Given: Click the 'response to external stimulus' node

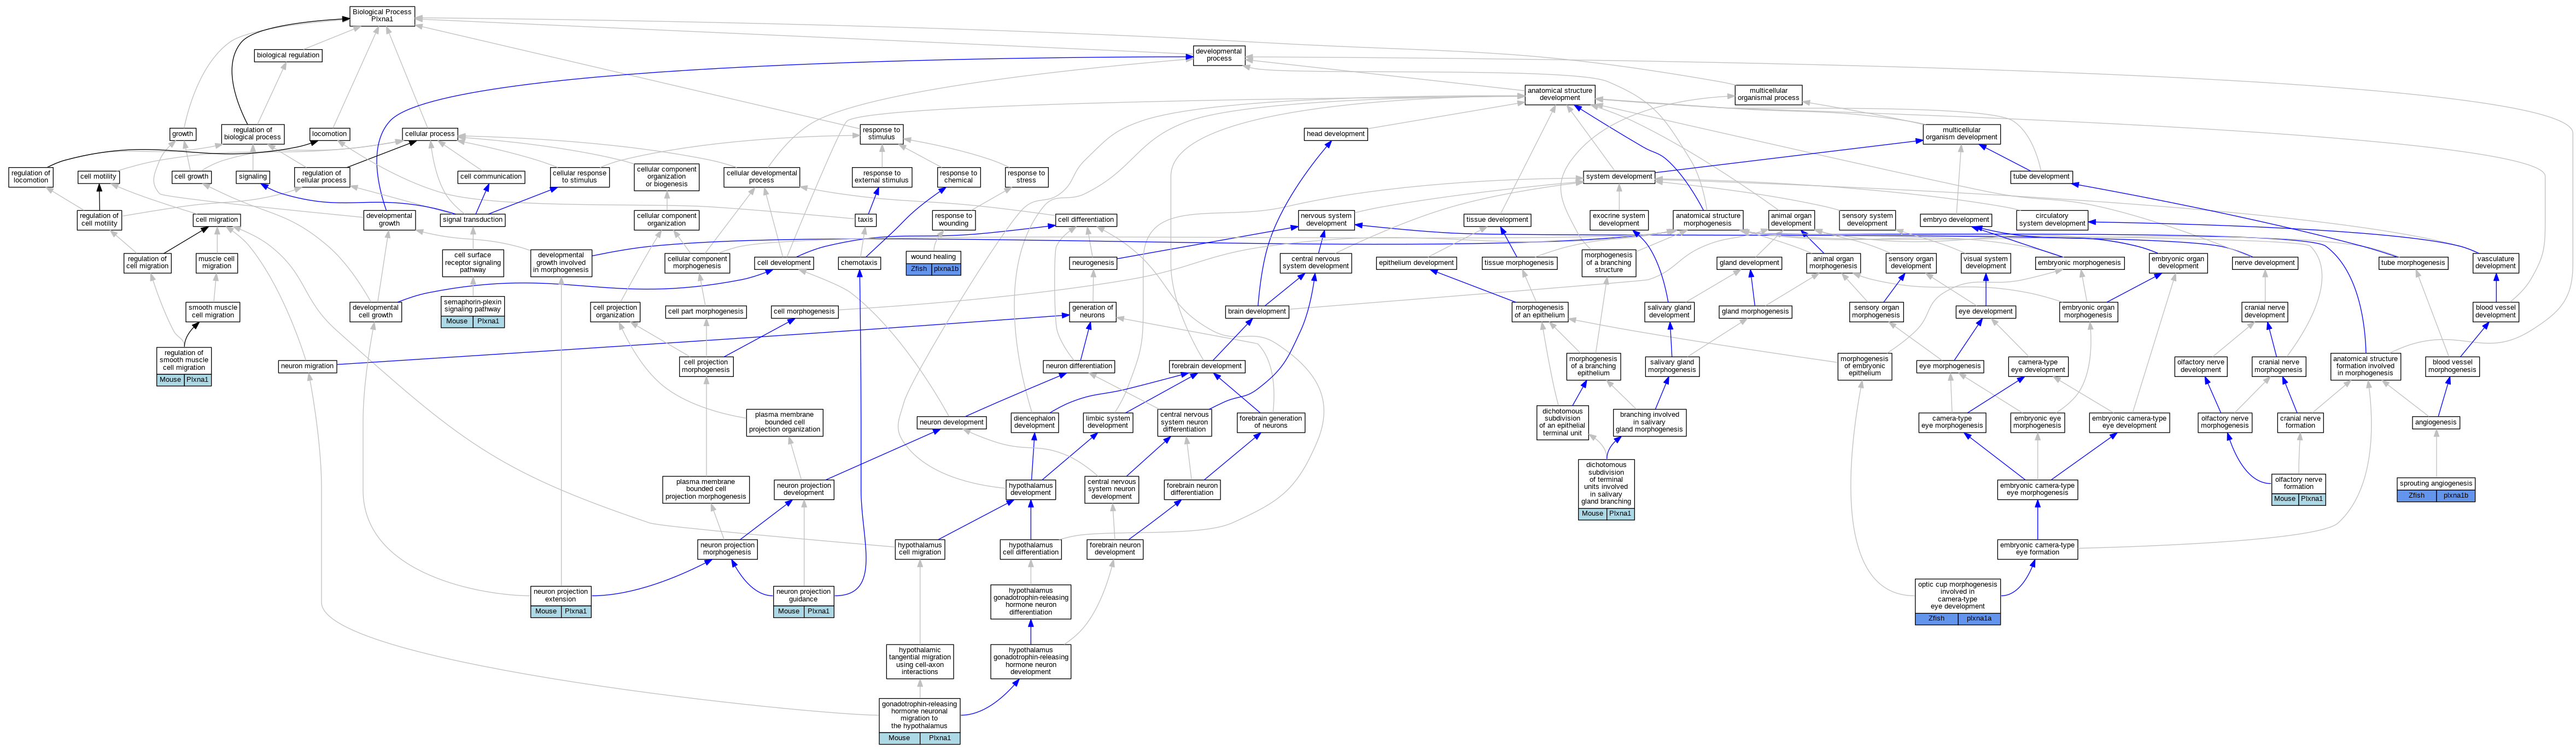Looking at the screenshot, I should 881,177.
